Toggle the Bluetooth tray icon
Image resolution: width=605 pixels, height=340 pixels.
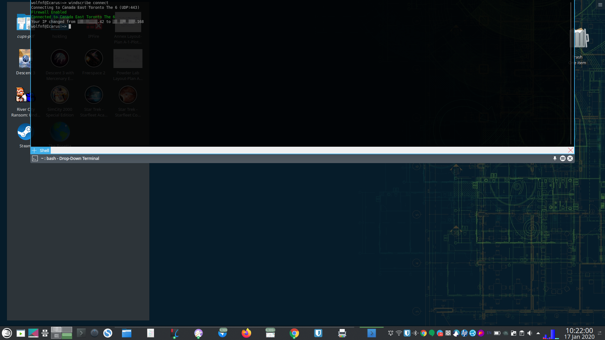coord(415,333)
